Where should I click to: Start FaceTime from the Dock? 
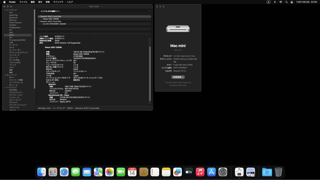tap(121, 172)
